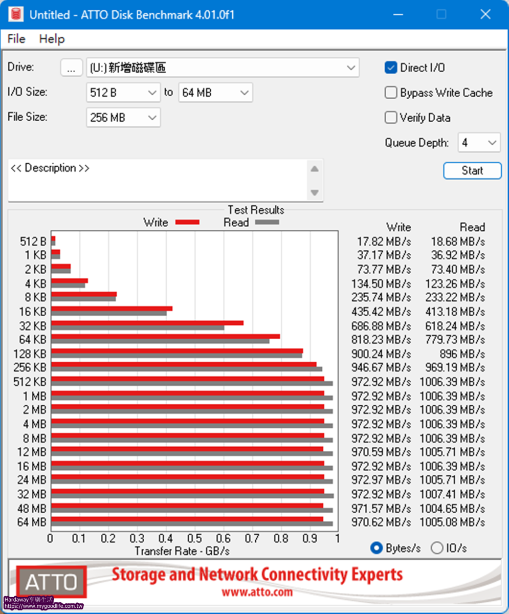Click into the Description text field
Screen dimensions: 509x614
tap(158, 180)
